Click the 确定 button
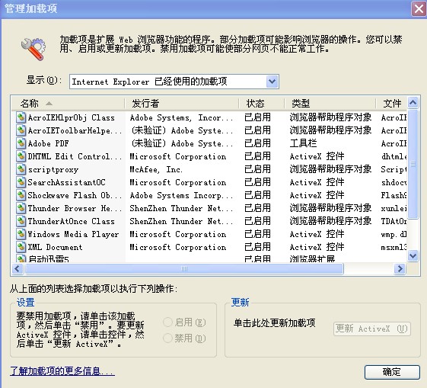Viewport: 427px width, 388px height. pos(392,372)
